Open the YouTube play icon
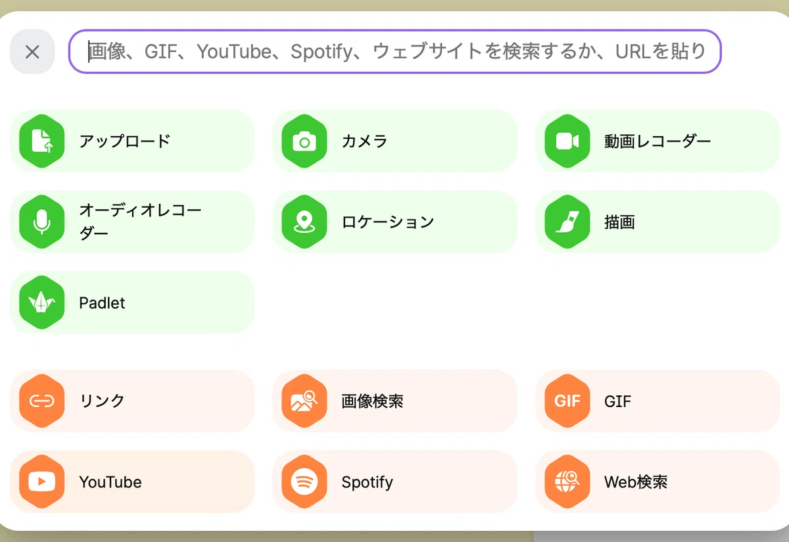 pyautogui.click(x=42, y=481)
